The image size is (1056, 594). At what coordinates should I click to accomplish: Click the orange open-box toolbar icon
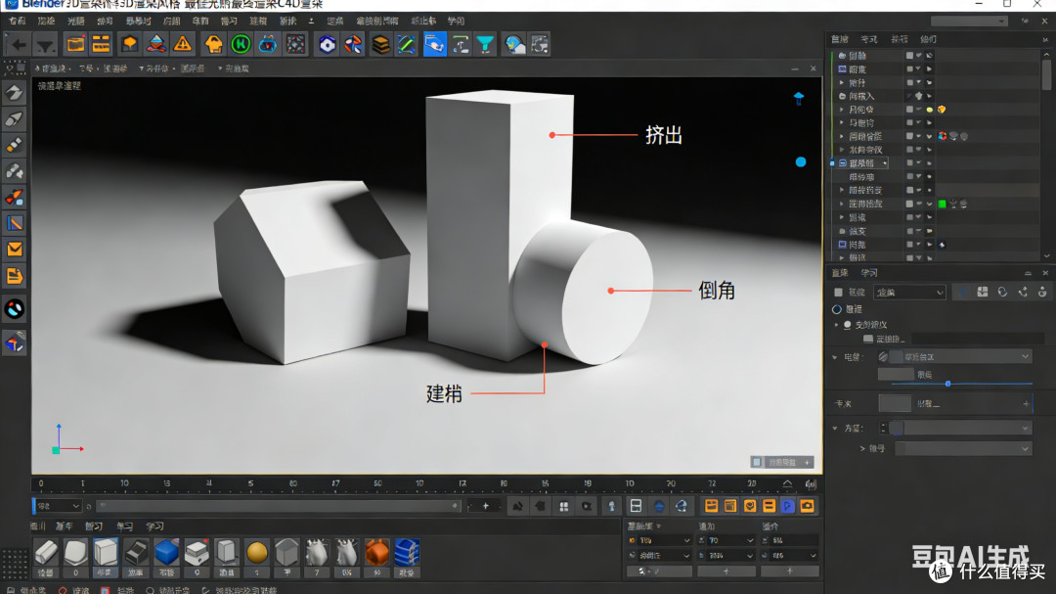click(75, 44)
